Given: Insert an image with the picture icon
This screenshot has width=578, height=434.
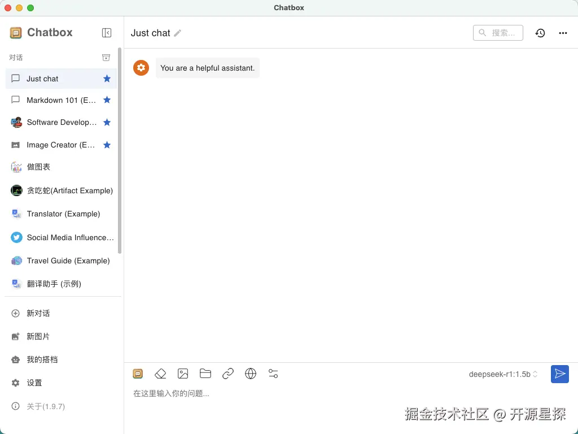Looking at the screenshot, I should coord(183,374).
